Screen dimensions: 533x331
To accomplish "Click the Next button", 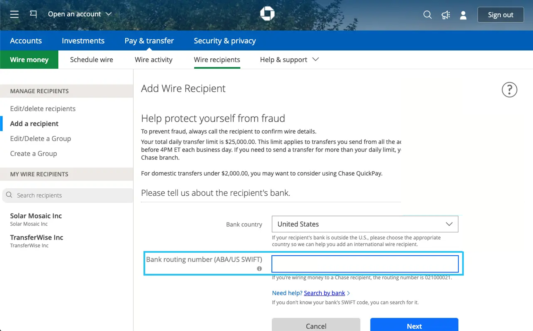I will point(414,325).
